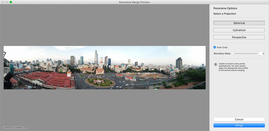Close the Panorama Merge Preview window
The image size is (269, 131).
point(2,2)
